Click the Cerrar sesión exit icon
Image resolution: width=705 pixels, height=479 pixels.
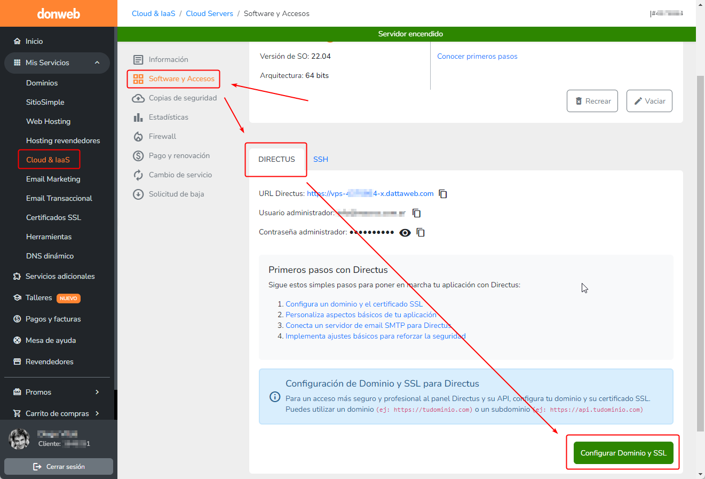coord(37,467)
